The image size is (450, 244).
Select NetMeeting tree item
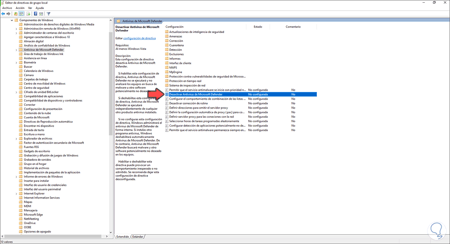pos(31,219)
